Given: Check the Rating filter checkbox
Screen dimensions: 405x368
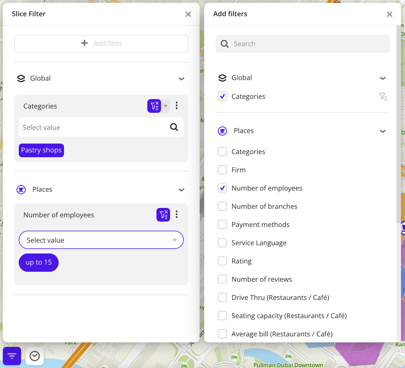Looking at the screenshot, I should click(x=222, y=261).
